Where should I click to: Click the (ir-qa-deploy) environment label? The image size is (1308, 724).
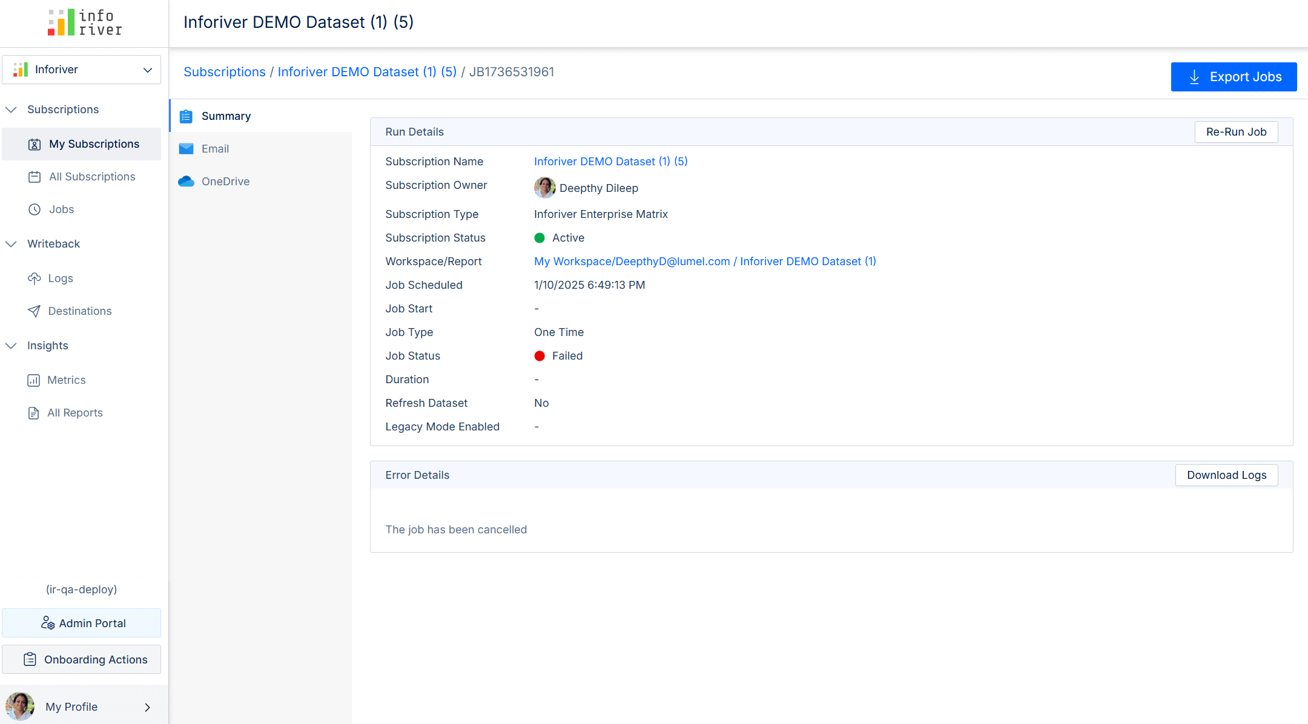[x=82, y=590]
